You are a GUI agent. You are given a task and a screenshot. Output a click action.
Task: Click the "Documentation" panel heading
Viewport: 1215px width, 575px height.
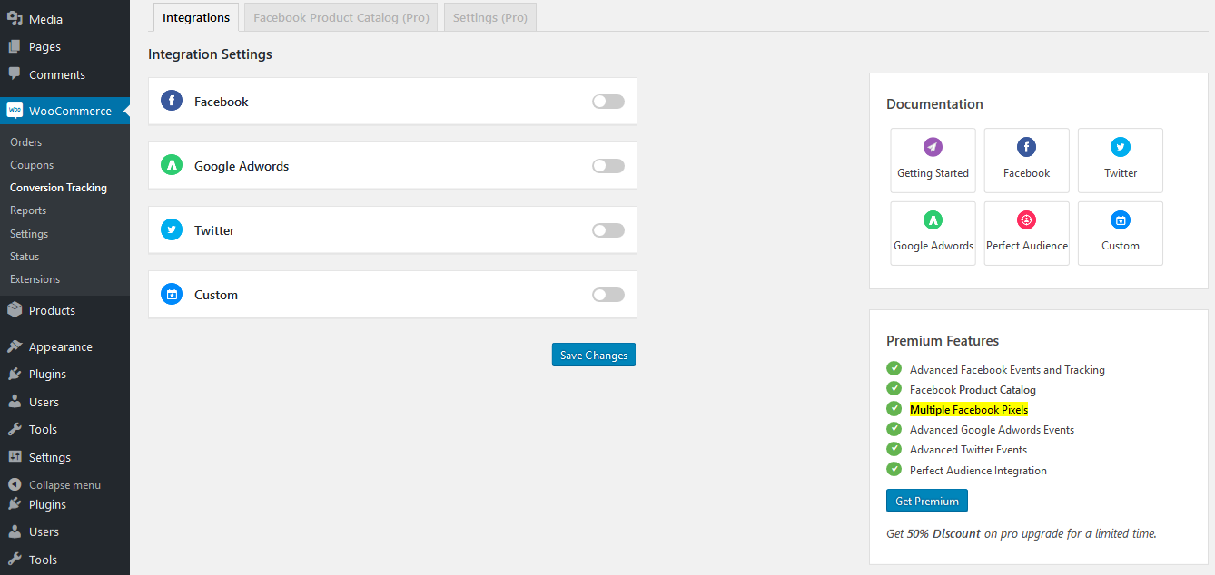tap(934, 104)
